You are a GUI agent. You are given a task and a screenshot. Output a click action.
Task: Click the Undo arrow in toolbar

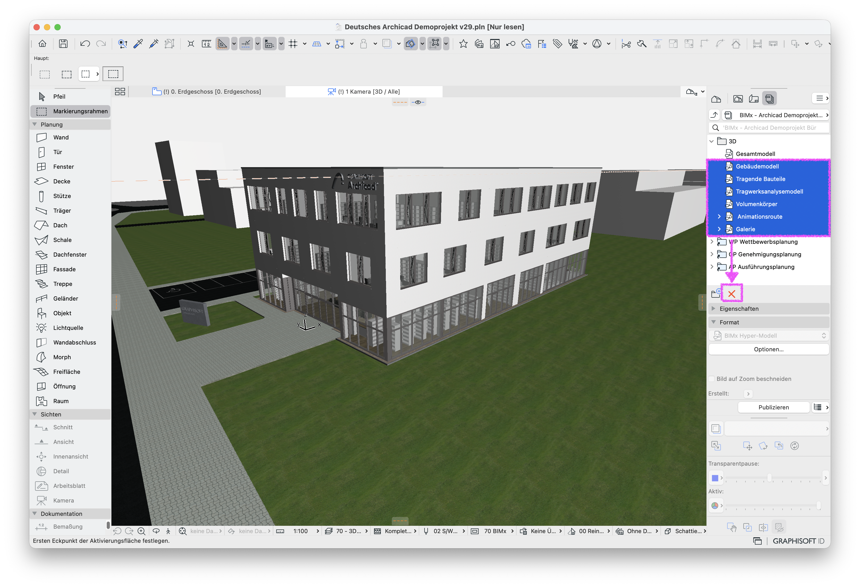tap(85, 44)
